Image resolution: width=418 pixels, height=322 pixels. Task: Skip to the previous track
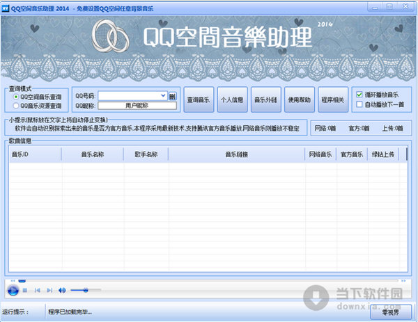coord(38,290)
